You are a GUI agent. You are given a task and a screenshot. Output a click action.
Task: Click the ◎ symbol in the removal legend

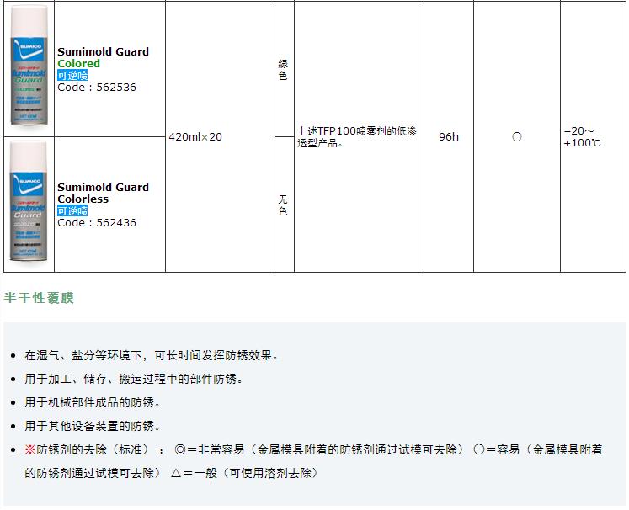[x=179, y=449]
